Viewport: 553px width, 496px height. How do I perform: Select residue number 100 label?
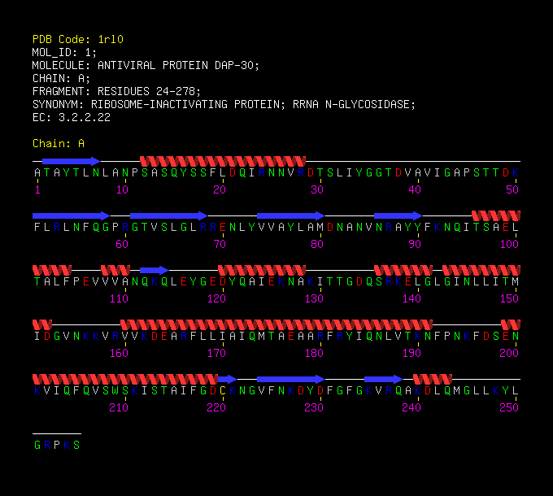point(509,244)
